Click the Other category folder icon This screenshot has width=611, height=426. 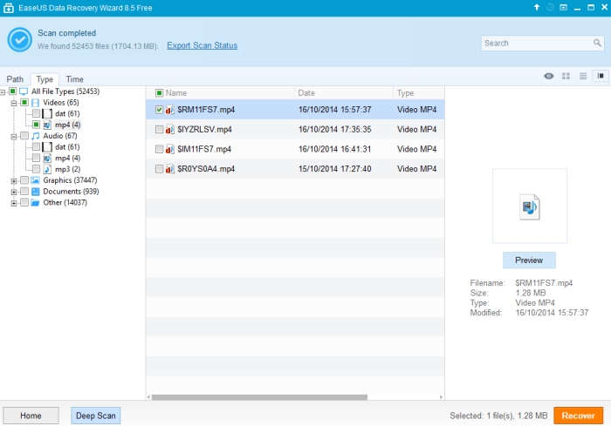point(36,203)
